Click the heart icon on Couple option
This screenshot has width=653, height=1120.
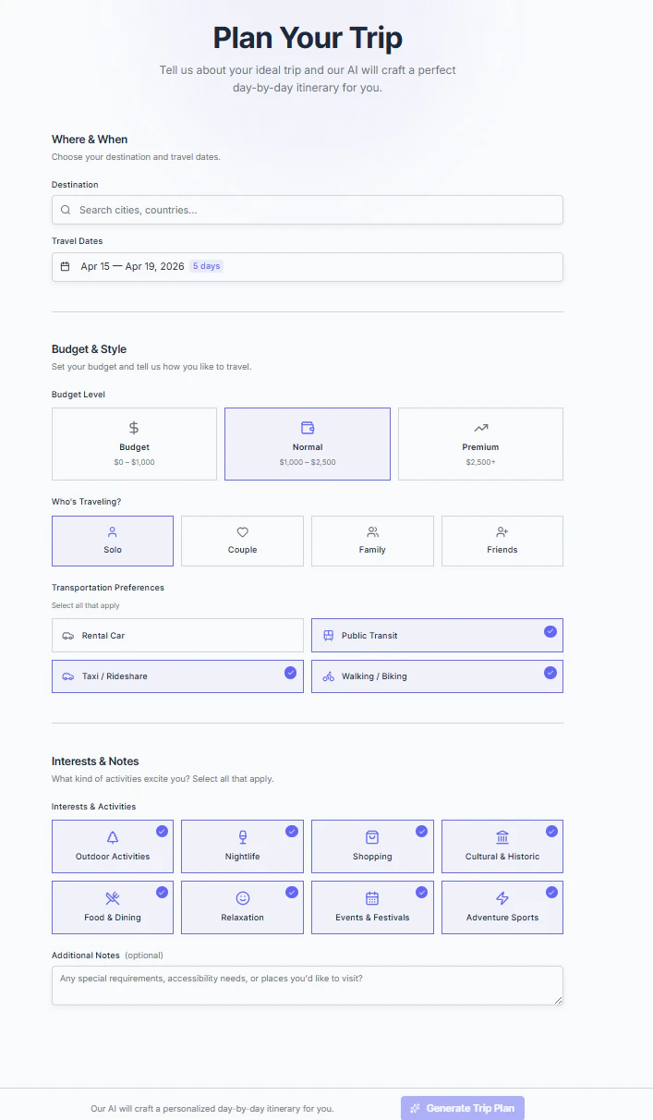pos(242,532)
